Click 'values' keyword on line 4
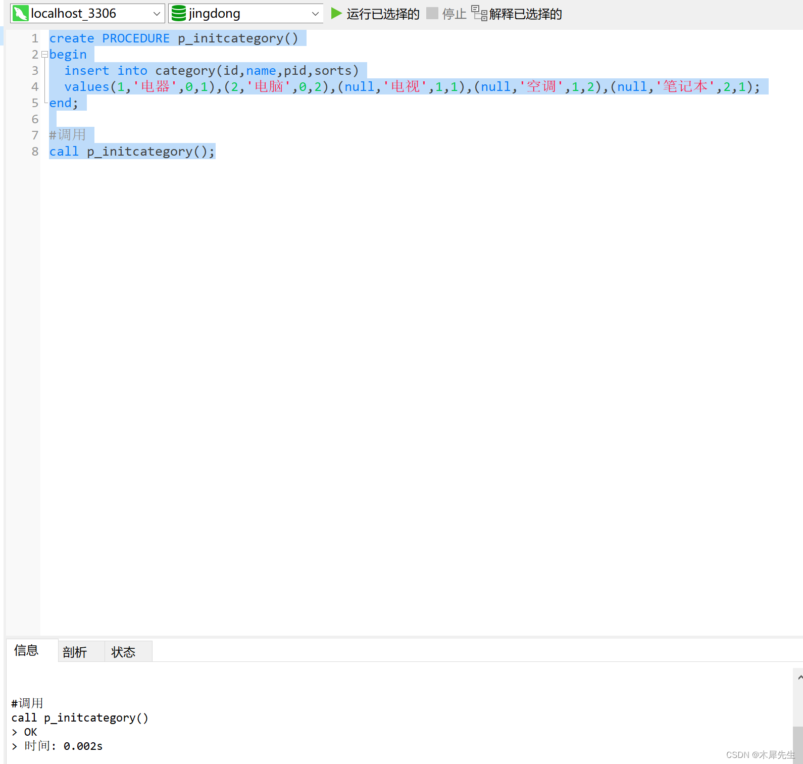 (87, 87)
